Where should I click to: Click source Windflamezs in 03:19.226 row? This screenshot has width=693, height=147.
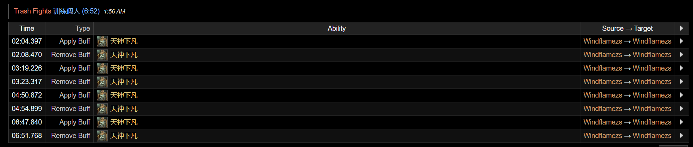pyautogui.click(x=603, y=68)
